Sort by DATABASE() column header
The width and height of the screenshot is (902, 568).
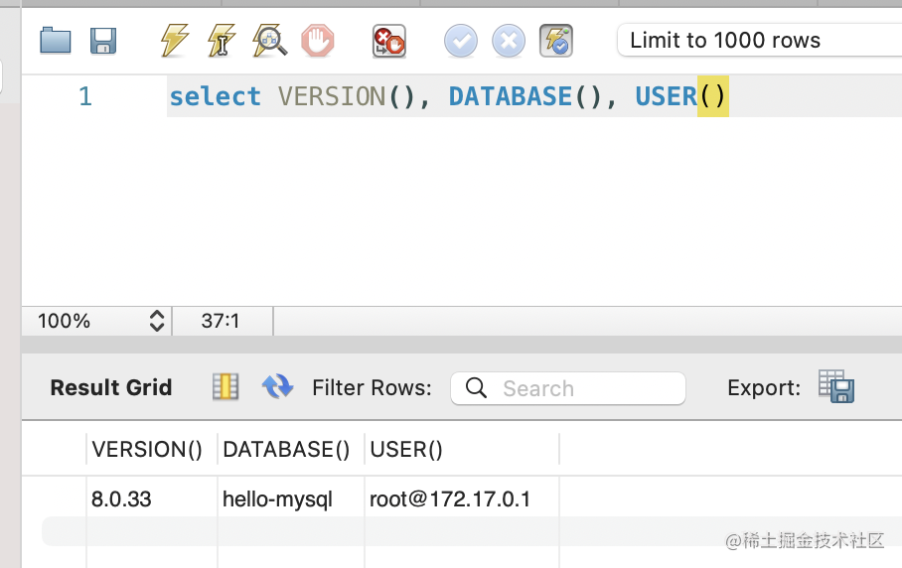tap(286, 449)
